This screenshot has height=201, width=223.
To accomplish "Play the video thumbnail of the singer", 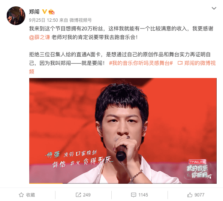I will pyautogui.click(x=123, y=131).
